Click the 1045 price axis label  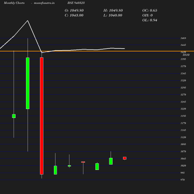point(183,159)
